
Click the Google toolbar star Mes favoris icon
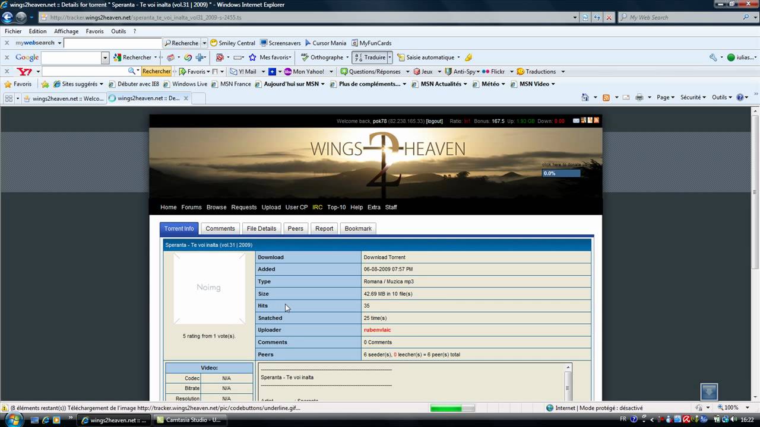(x=252, y=58)
